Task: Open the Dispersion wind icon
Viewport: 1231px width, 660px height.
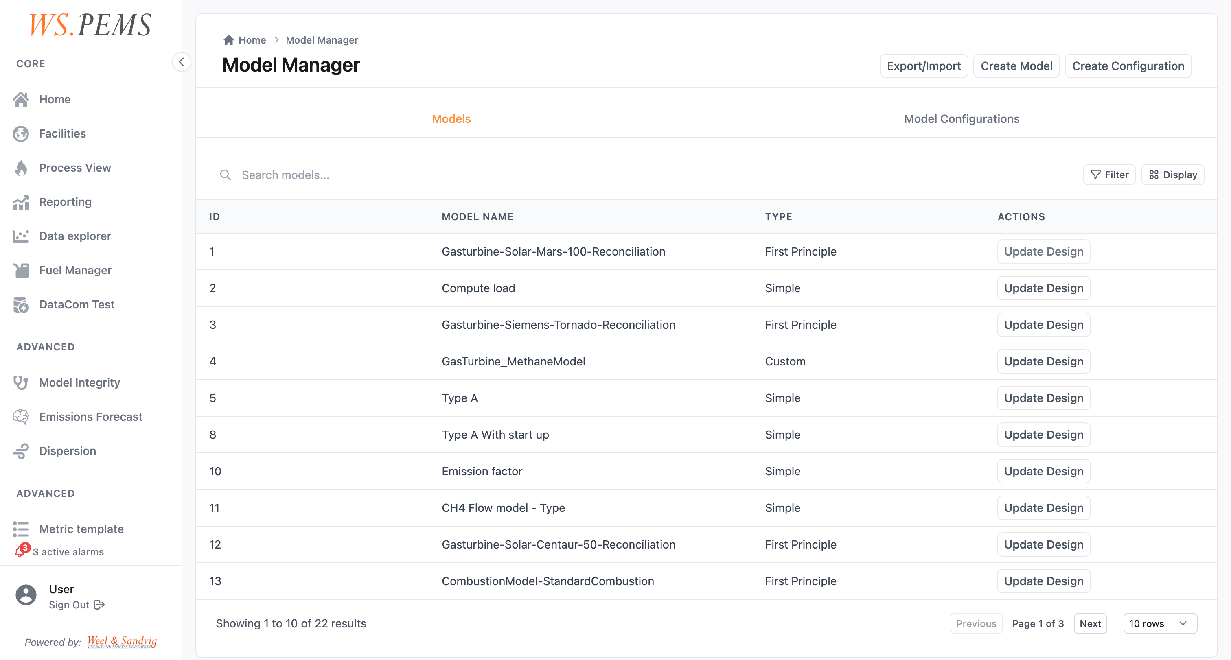Action: pyautogui.click(x=21, y=451)
